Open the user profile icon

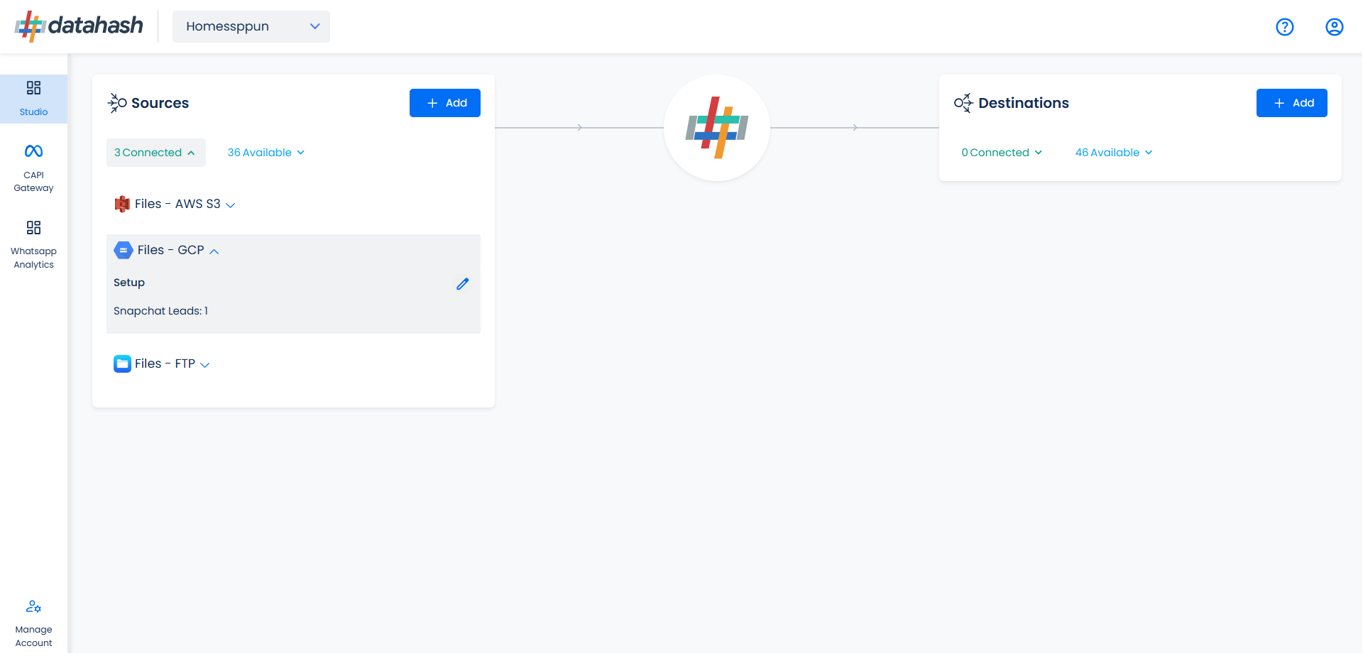click(1334, 27)
